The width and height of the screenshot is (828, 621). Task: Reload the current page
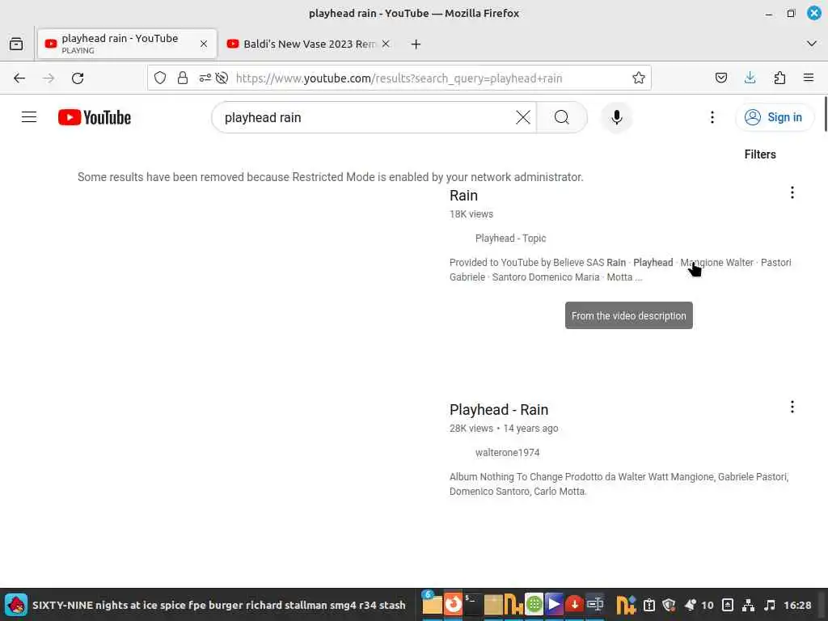pyautogui.click(x=78, y=78)
